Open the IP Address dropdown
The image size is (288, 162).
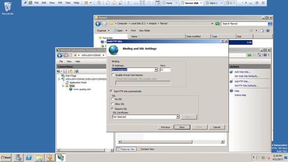click(x=156, y=70)
